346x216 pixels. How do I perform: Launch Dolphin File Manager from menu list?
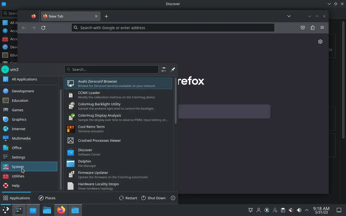118,163
